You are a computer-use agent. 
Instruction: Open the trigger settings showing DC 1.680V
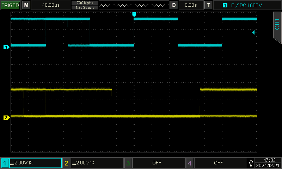[x=243, y=5]
